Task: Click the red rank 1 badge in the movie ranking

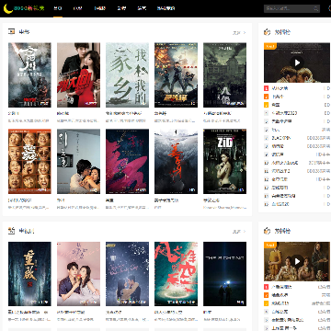Action: [x=267, y=88]
